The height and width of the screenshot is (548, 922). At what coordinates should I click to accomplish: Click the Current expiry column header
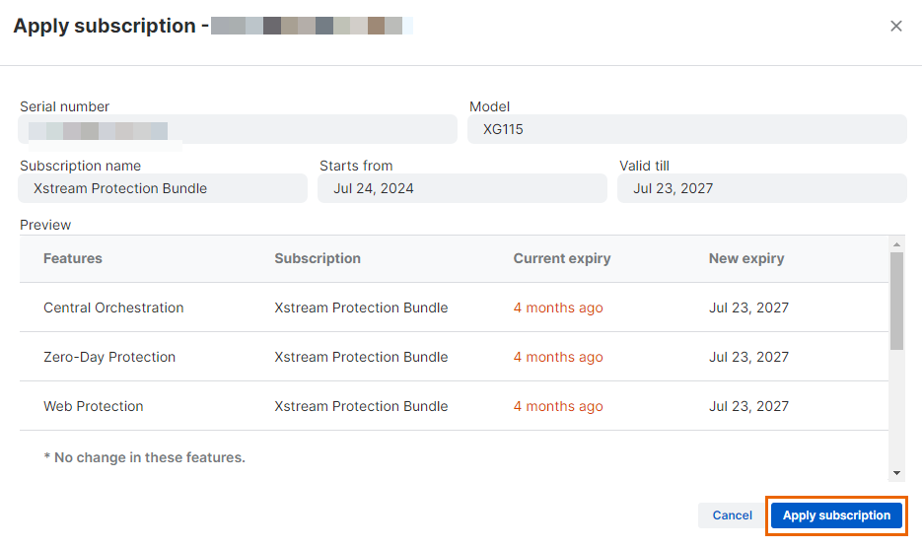[x=562, y=258]
